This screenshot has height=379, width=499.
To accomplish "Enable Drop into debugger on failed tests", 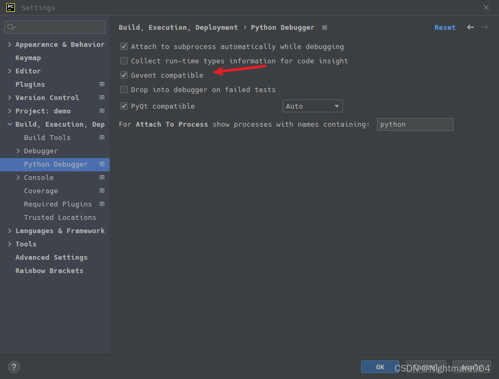I will point(124,89).
